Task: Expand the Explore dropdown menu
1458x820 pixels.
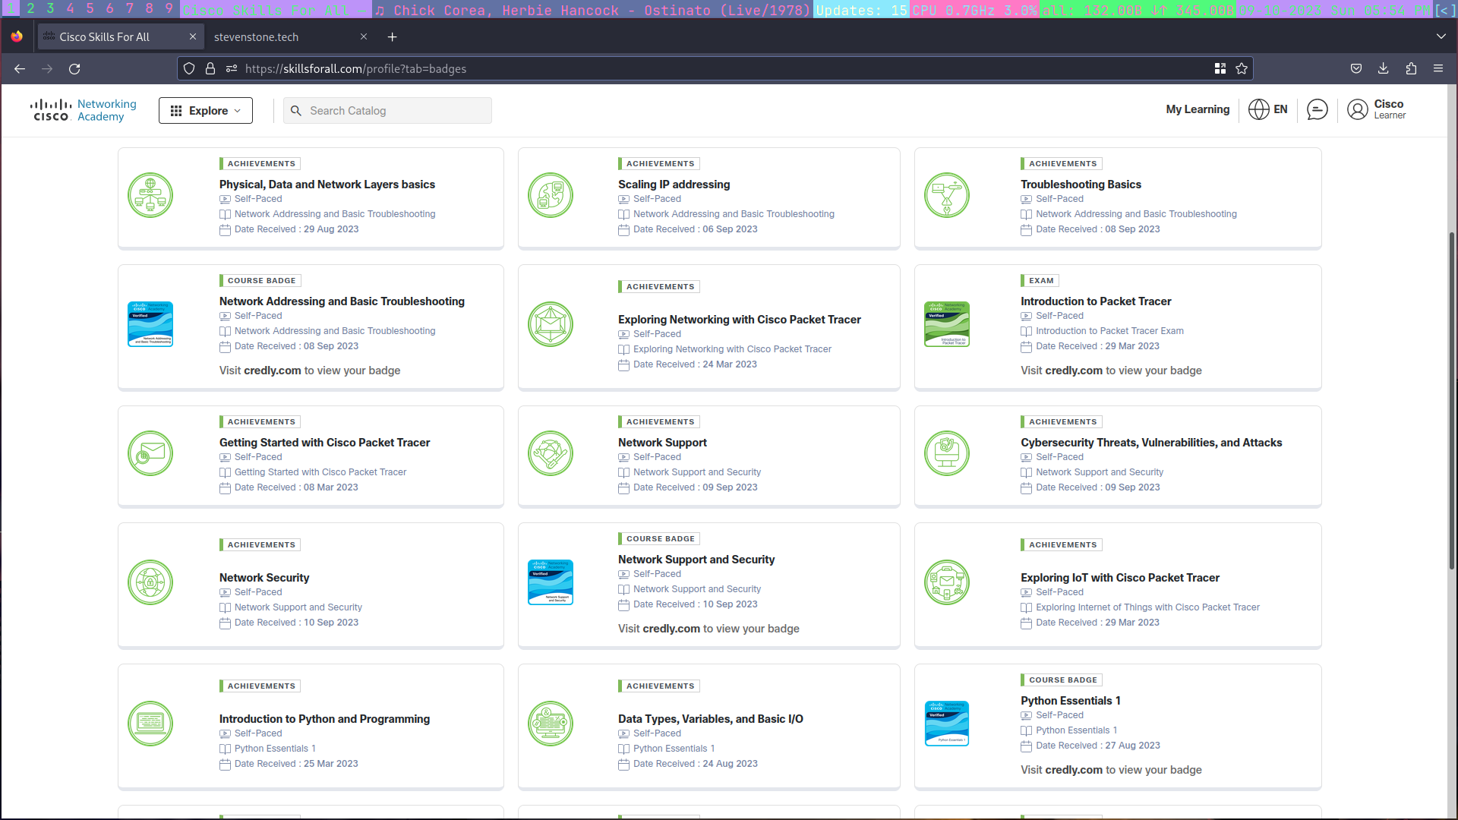Action: (206, 111)
